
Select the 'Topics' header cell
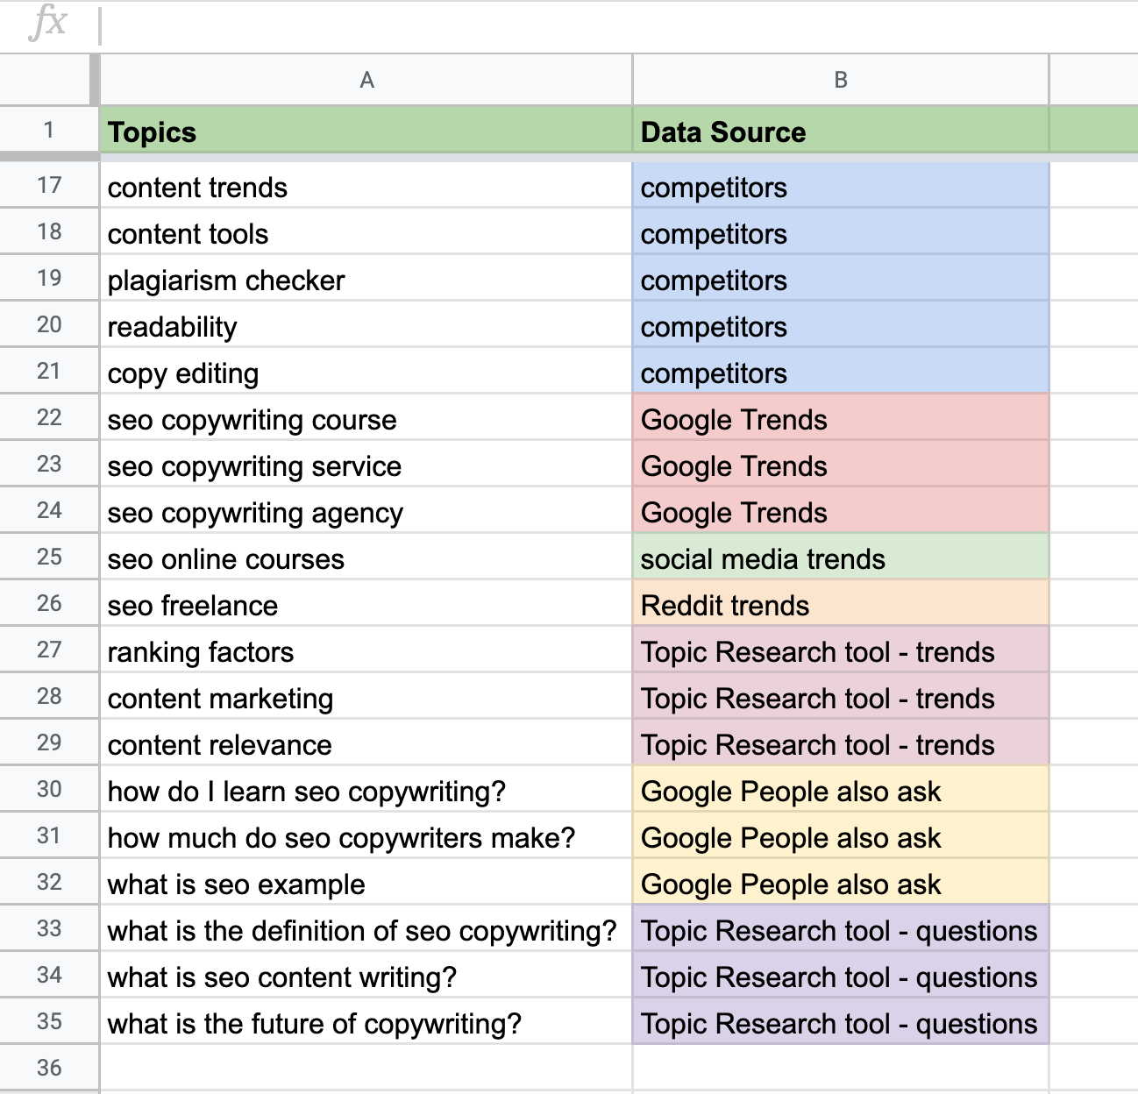[x=366, y=131]
